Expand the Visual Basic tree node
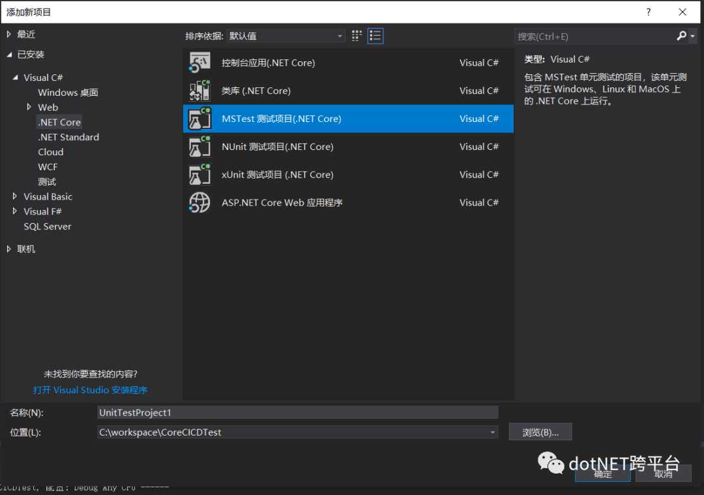 coord(15,196)
